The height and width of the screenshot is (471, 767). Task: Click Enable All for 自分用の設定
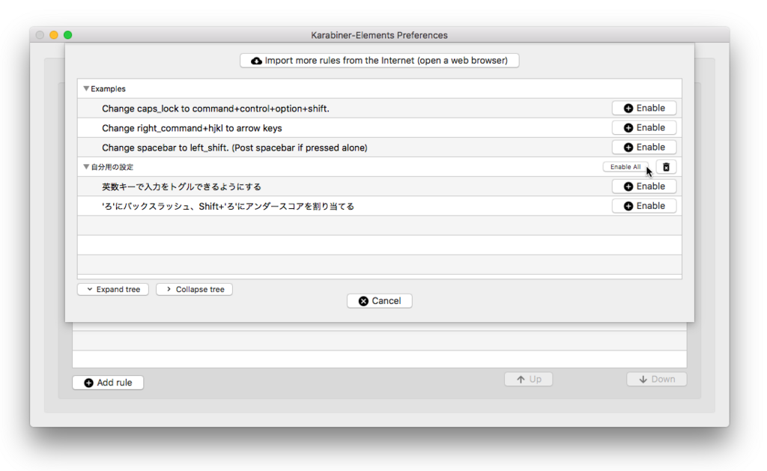(x=625, y=167)
